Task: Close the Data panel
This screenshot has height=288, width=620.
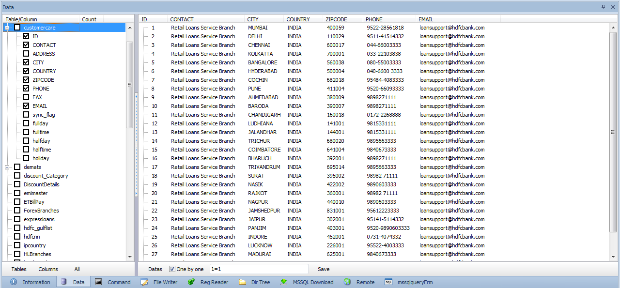Action: (613, 7)
